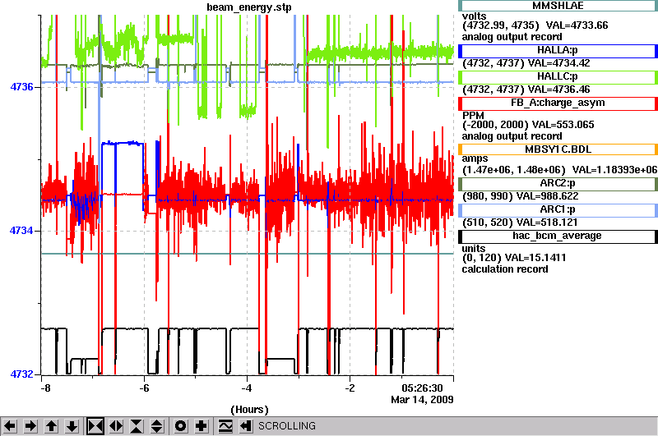Click the MMSHLAE value VAL=4733.66
658x436 pixels.
577,25
